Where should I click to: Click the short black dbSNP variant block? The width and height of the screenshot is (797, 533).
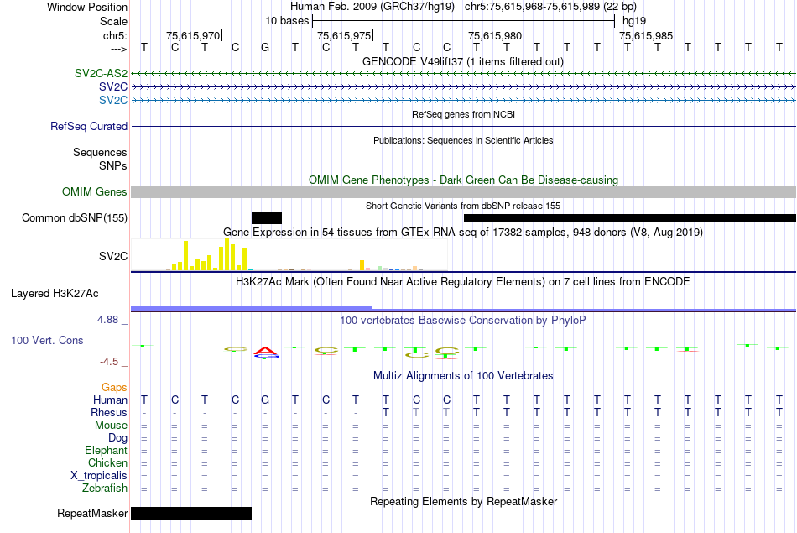click(266, 217)
